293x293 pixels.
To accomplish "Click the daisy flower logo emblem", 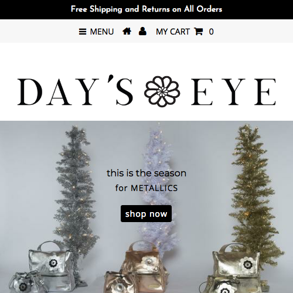I will click(x=162, y=91).
